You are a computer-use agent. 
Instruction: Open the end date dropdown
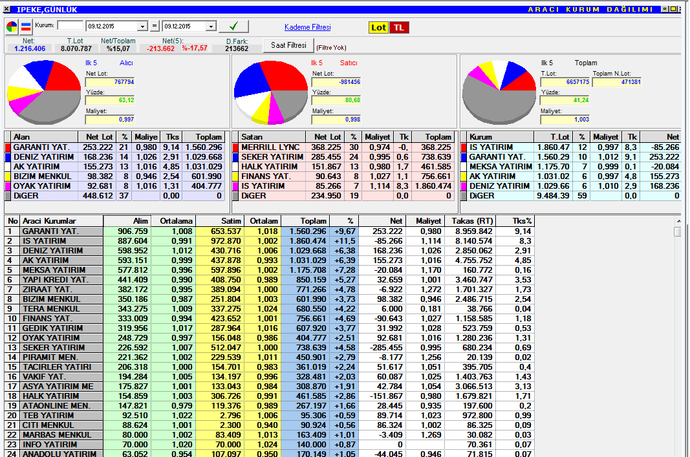(x=210, y=27)
